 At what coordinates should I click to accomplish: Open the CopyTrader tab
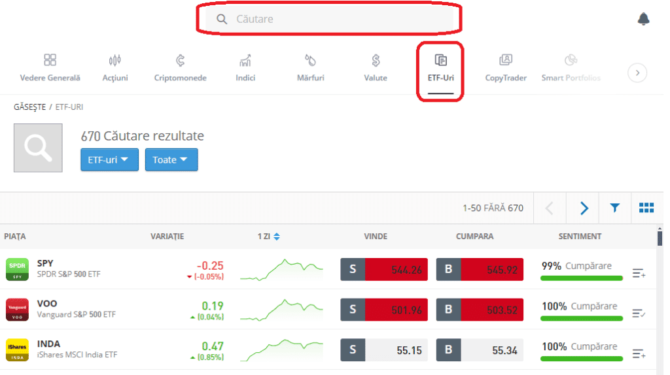506,68
